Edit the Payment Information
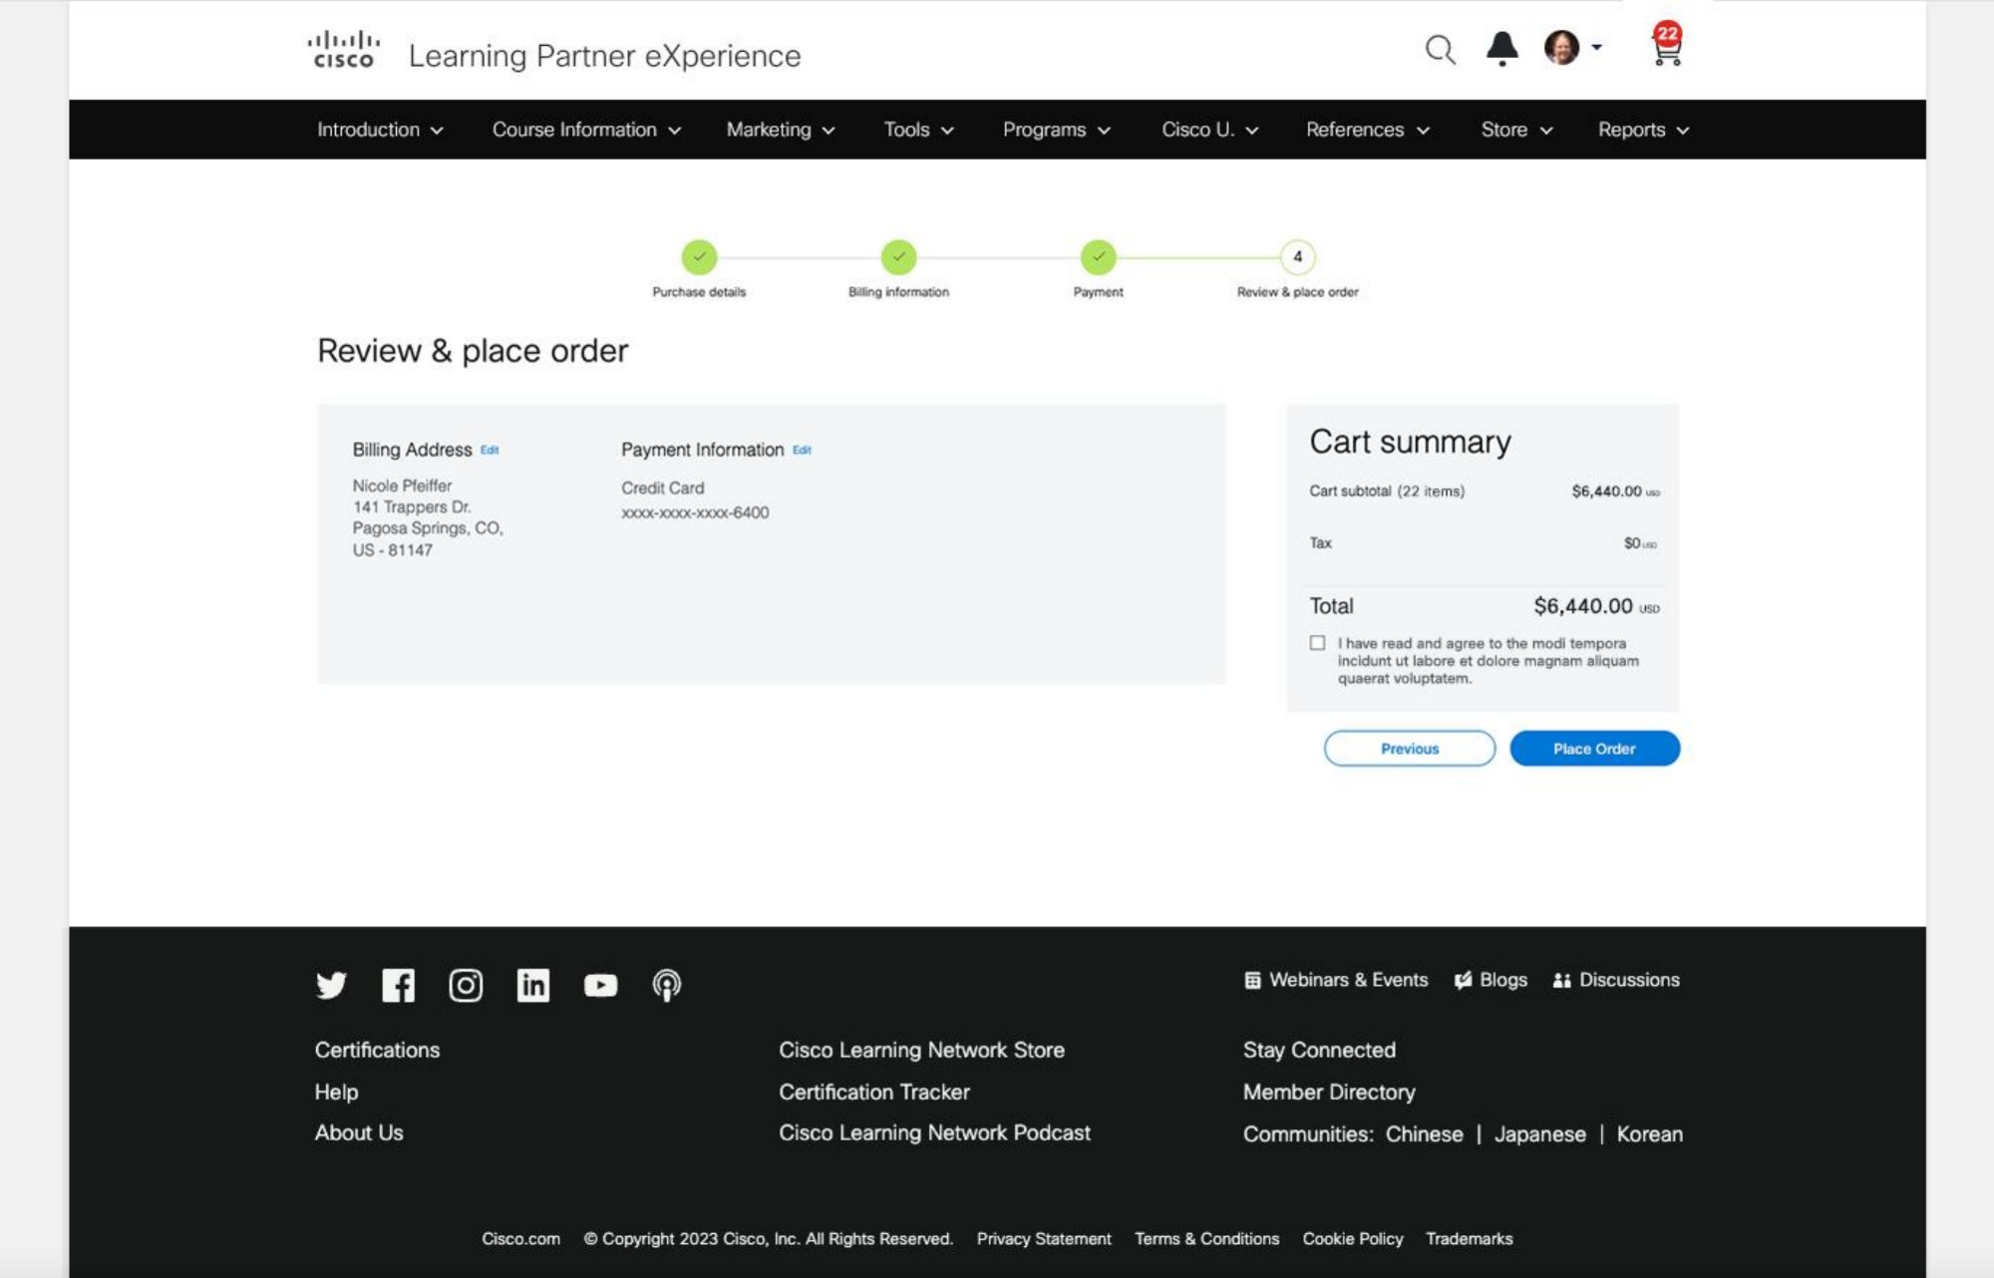Image resolution: width=1994 pixels, height=1278 pixels. pyautogui.click(x=802, y=451)
